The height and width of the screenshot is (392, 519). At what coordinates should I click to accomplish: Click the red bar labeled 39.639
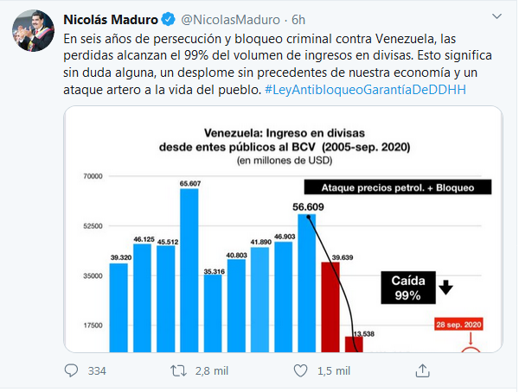pos(330,307)
